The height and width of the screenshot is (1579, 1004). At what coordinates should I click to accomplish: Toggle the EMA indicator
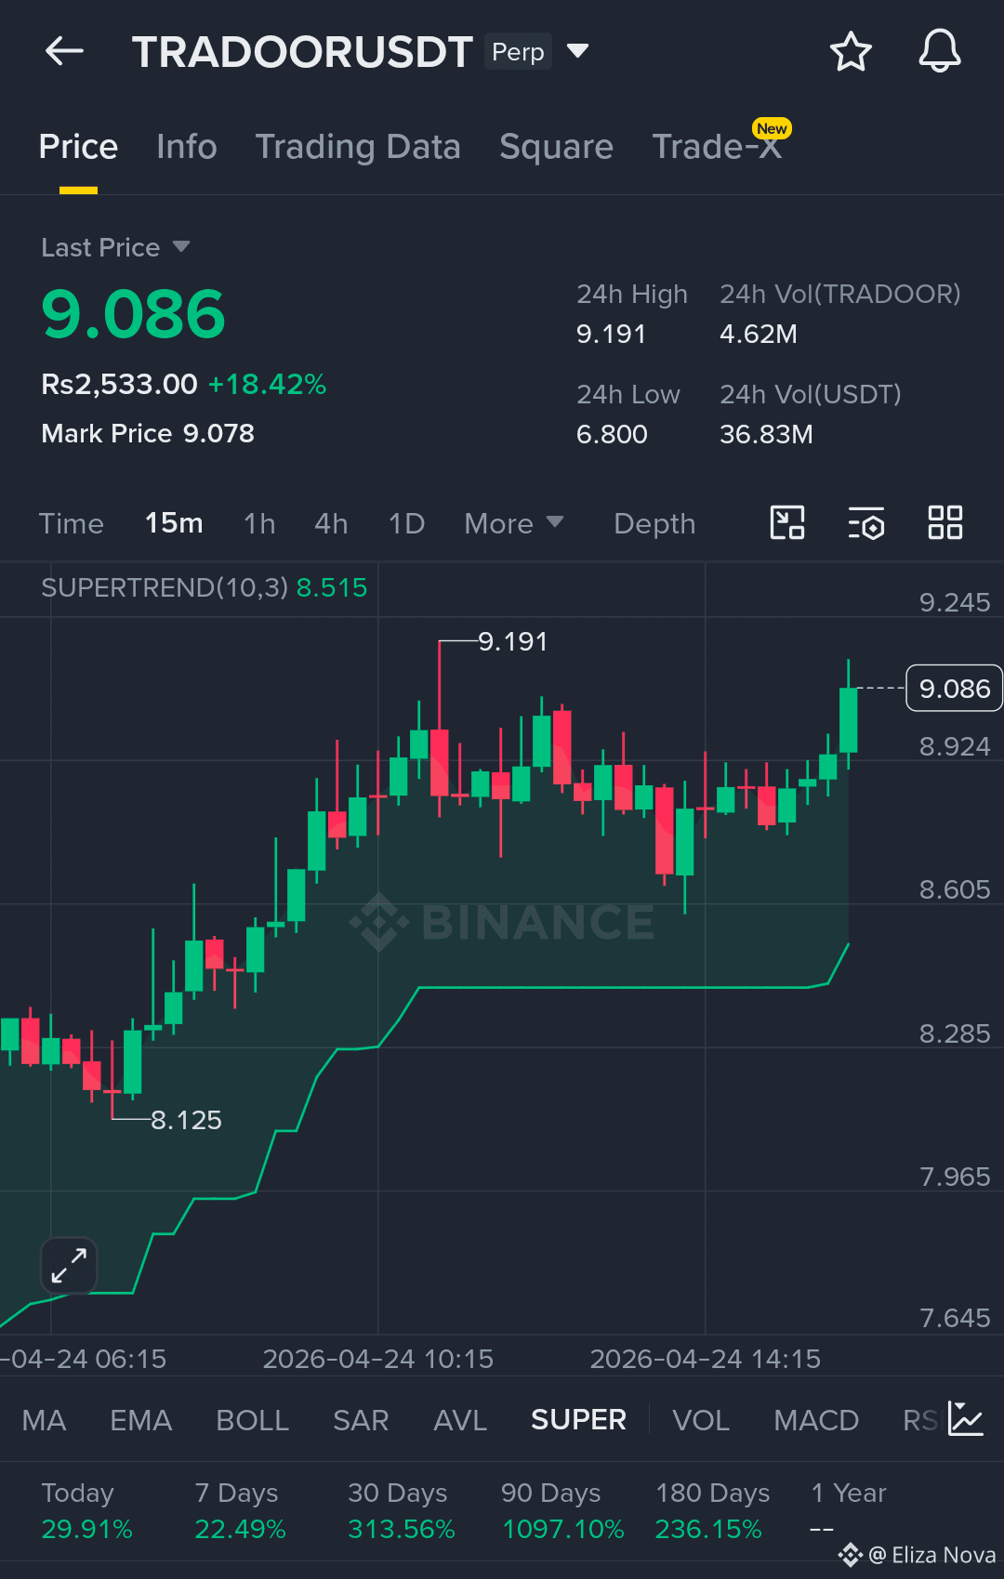(141, 1420)
